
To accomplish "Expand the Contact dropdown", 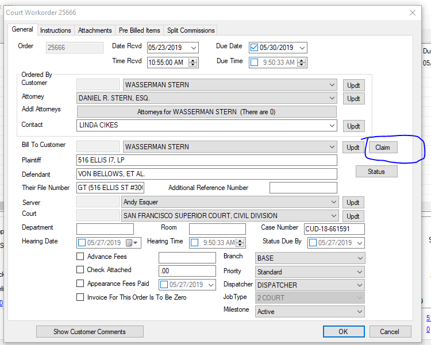I will pos(332,126).
